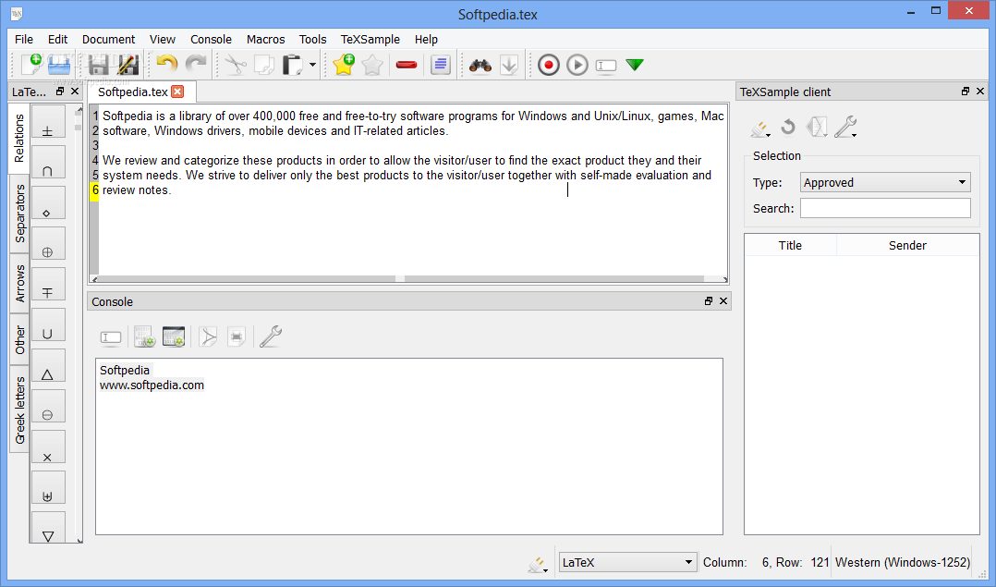Play the macro with the play button
Viewport: 996px width, 587px height.
(577, 65)
